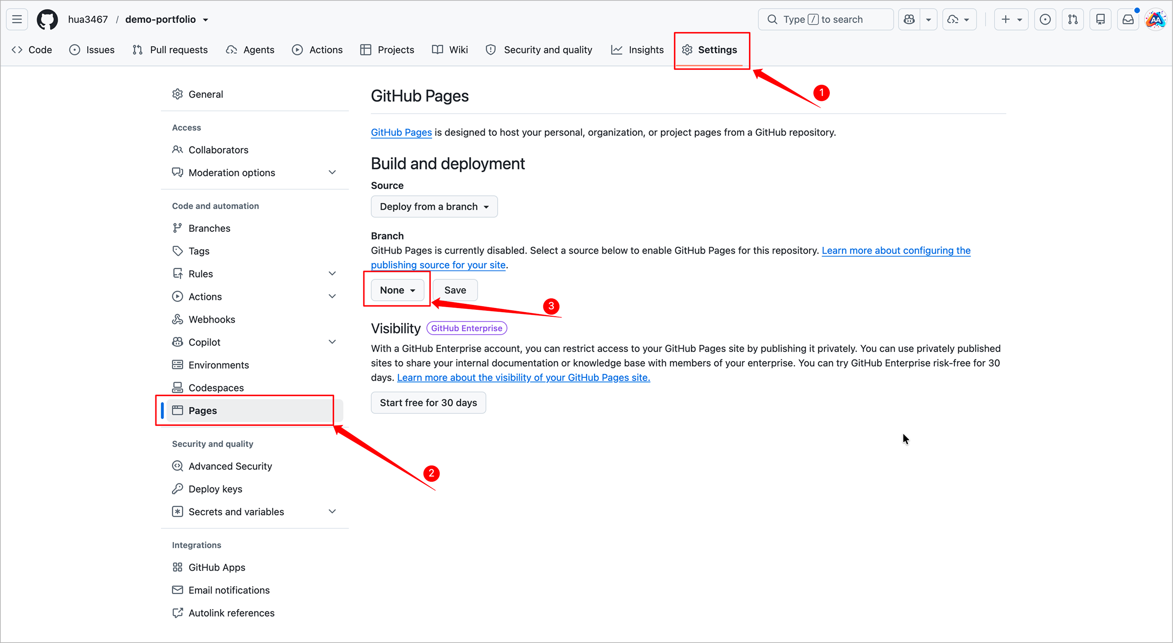The height and width of the screenshot is (643, 1173).
Task: Click the 'Code and automation' heading text
Action: 215,206
